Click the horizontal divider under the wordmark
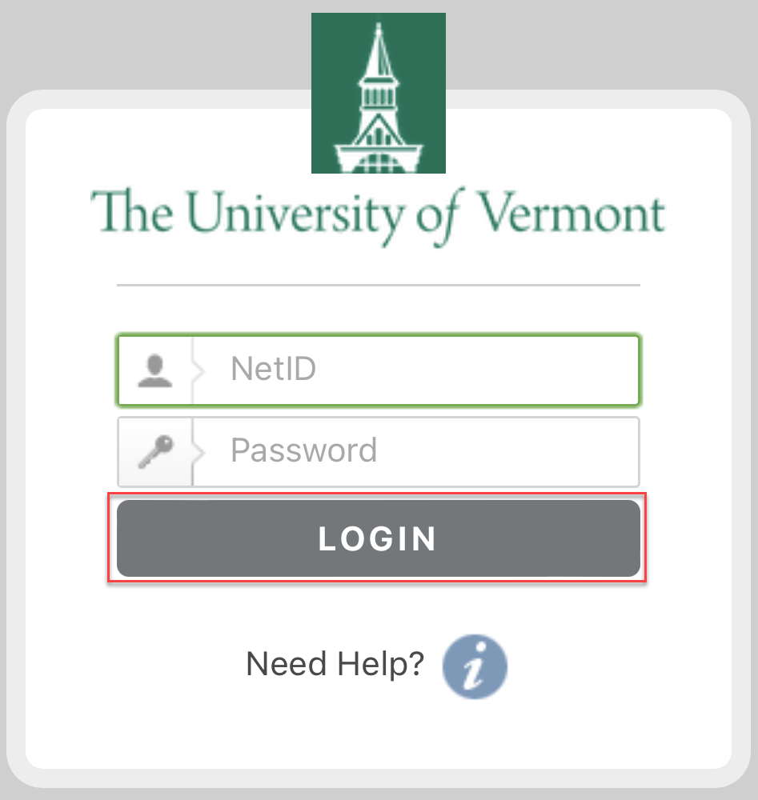 pos(379,286)
